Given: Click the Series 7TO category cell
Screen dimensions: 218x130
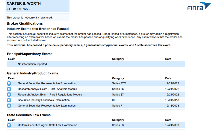Looking at the screenshot, I should click(x=119, y=83).
